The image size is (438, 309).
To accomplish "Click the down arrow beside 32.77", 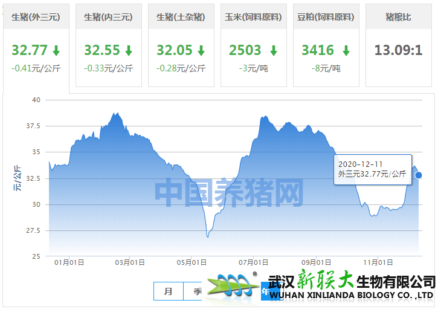I will [56, 50].
